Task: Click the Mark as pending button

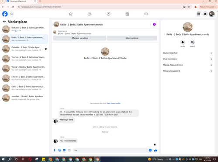Action: click(80, 38)
